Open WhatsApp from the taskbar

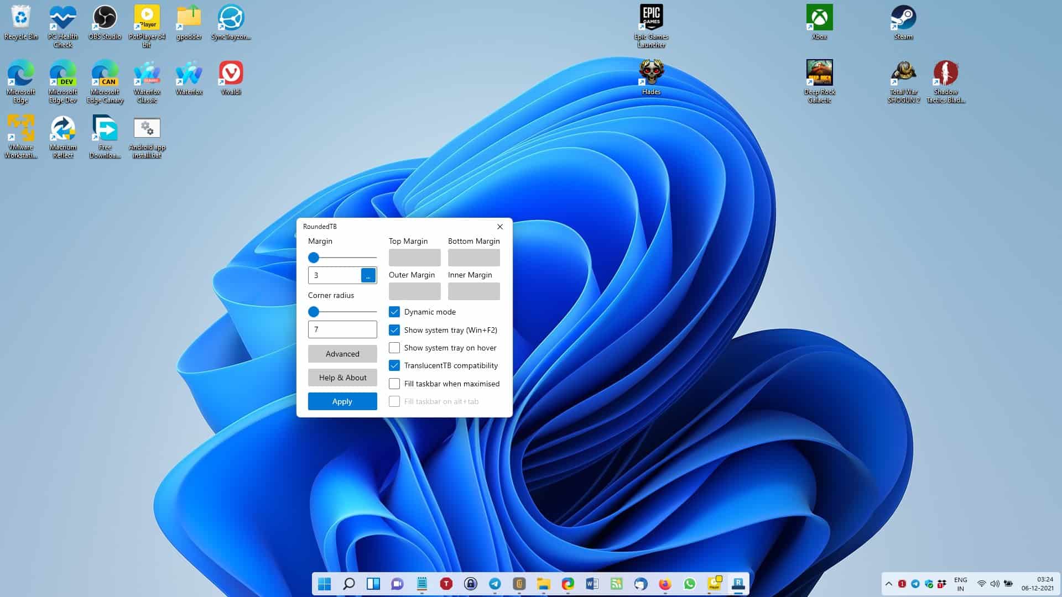pos(690,584)
